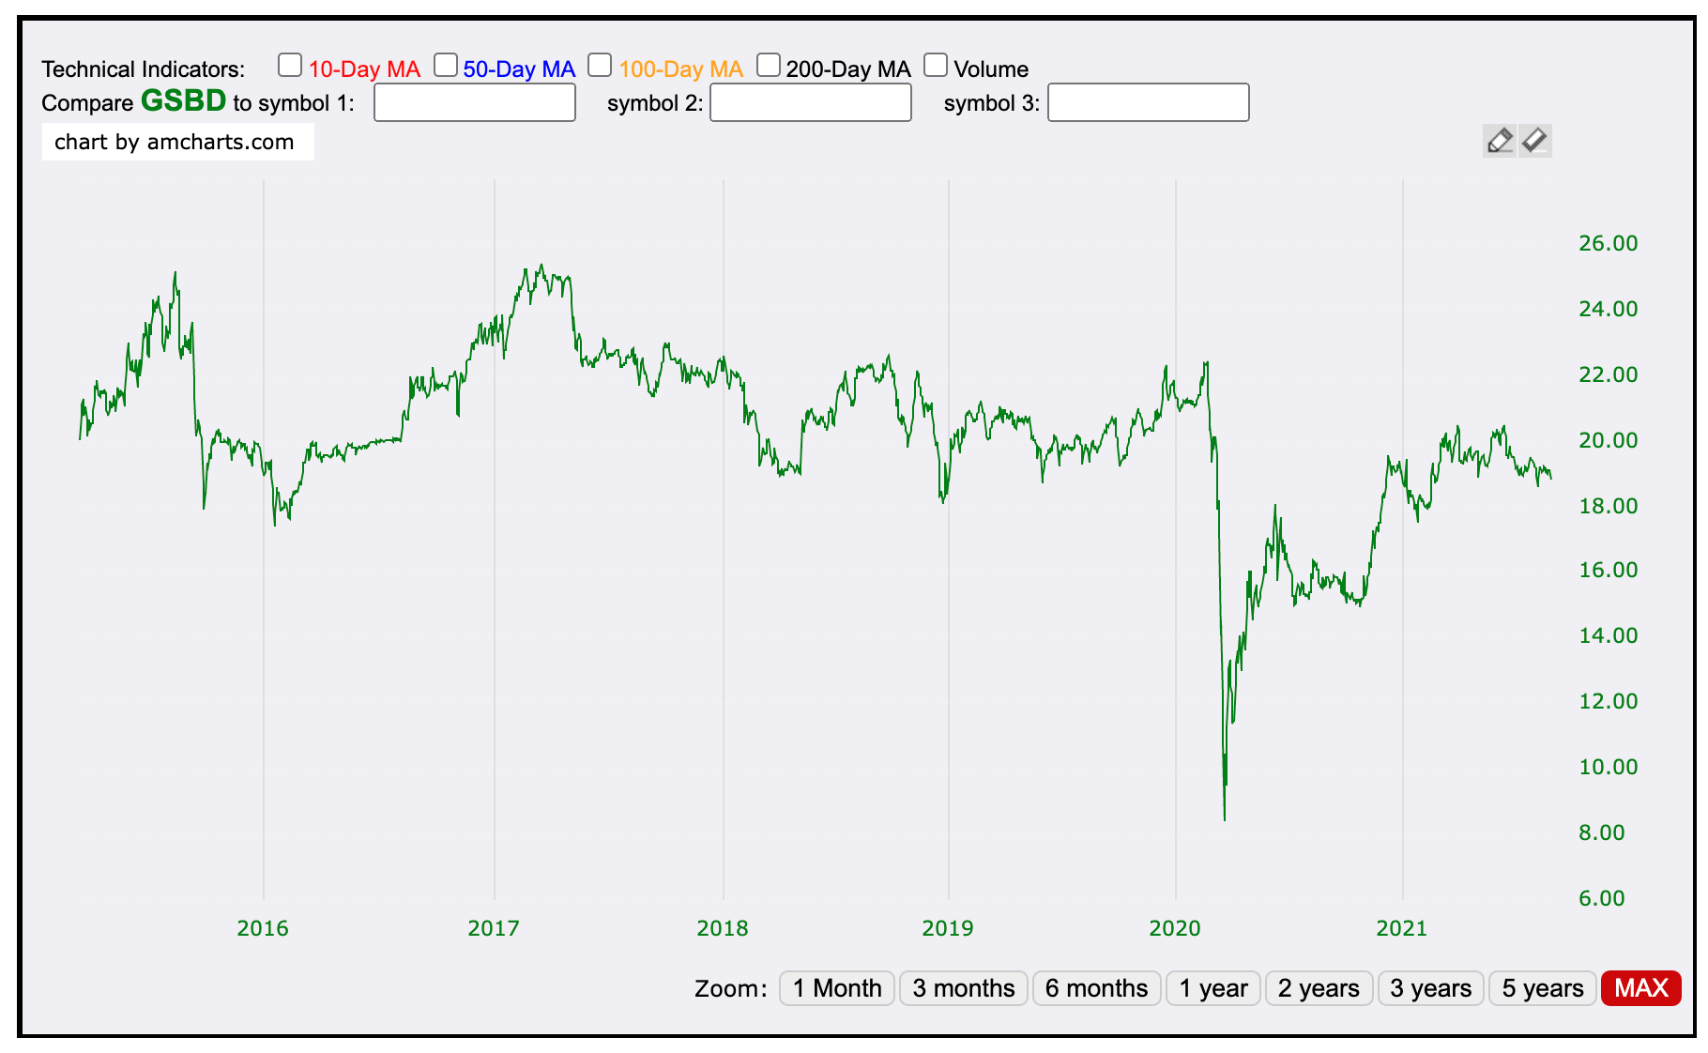Click the 22.00 price axis label

1609,374
